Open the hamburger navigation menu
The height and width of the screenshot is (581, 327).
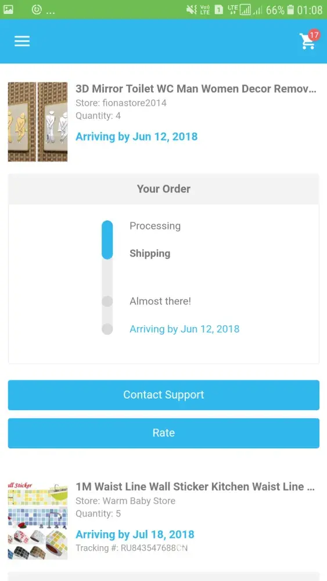22,41
